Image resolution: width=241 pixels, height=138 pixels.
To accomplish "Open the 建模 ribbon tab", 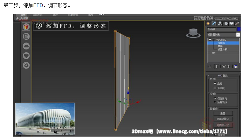I will [x=23, y=15].
